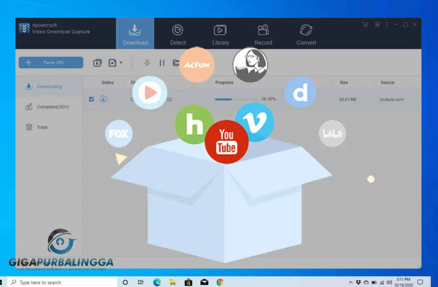The image size is (438, 287).
Task: Click the bilibili logo circle
Action: pyautogui.click(x=332, y=134)
